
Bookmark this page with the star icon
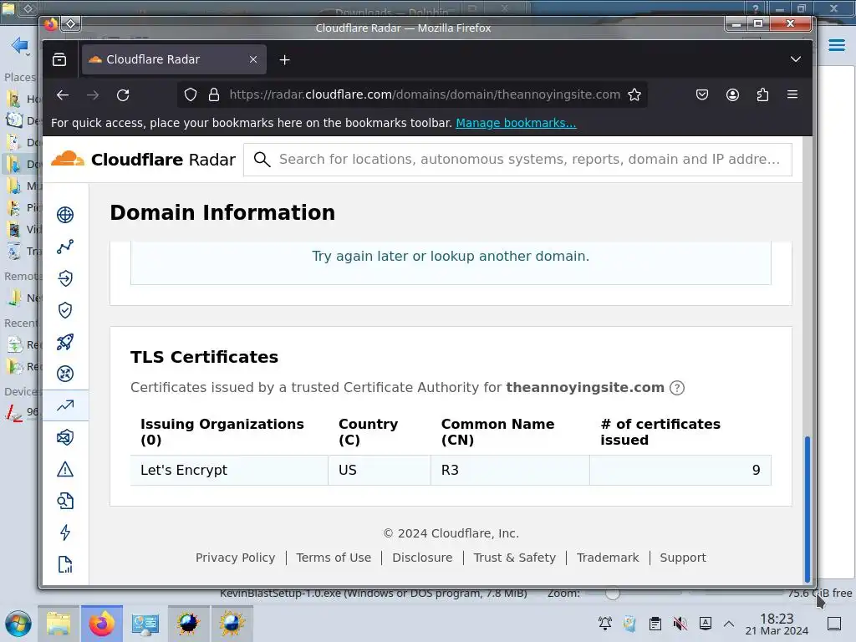[x=634, y=95]
